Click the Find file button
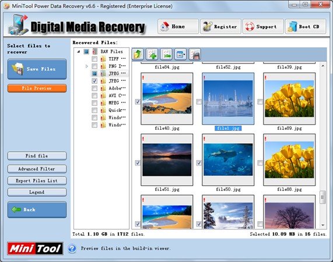 [37, 156]
